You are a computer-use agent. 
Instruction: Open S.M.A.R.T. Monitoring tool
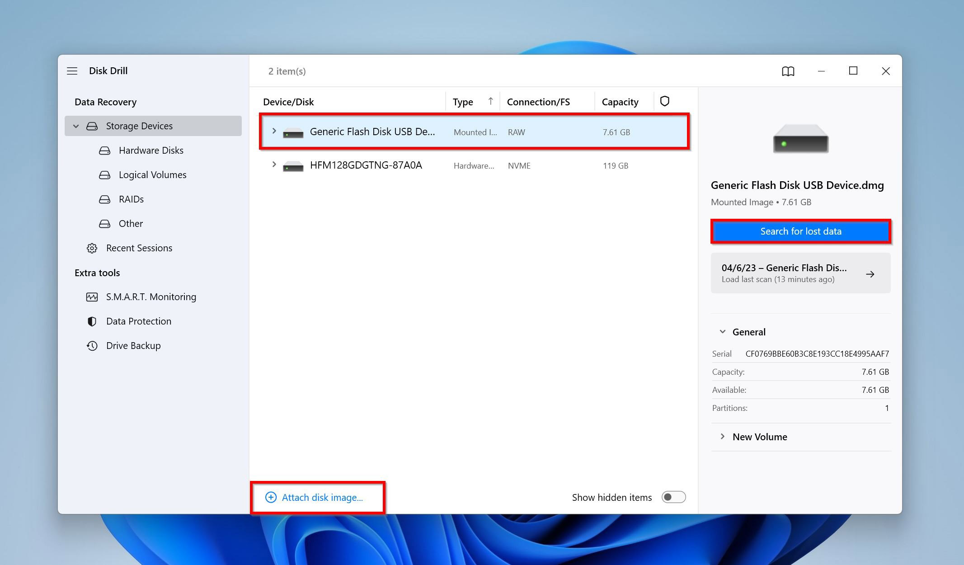(151, 297)
